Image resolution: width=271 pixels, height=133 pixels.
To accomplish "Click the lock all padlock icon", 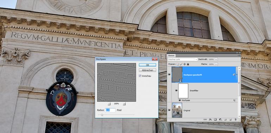I will 188,64.
